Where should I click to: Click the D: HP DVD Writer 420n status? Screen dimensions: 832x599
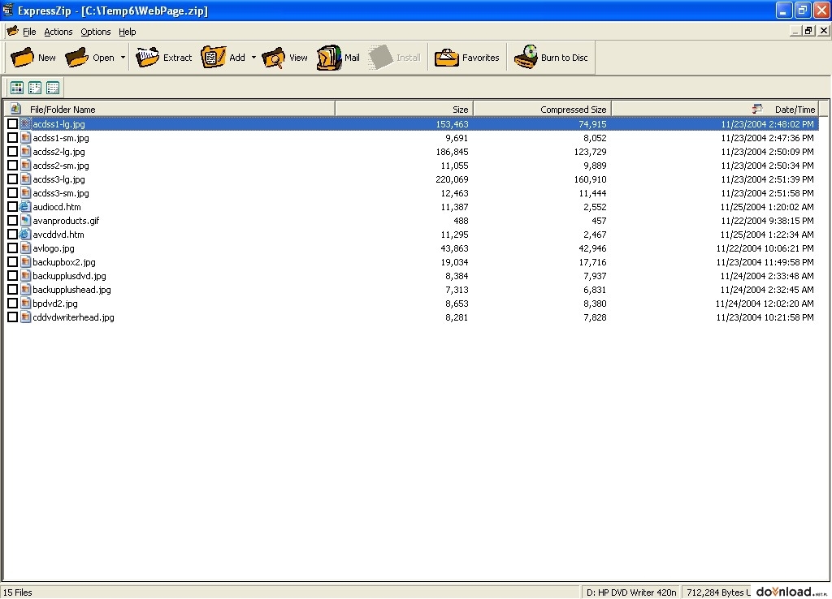coord(630,593)
